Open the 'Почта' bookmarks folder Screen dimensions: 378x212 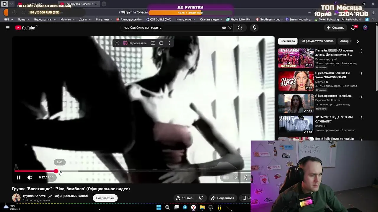(x=23, y=19)
